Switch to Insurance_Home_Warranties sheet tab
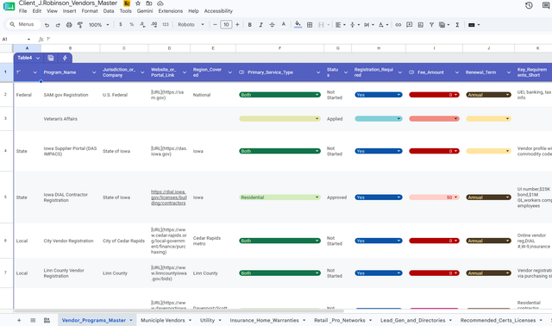This screenshot has width=552, height=326. click(x=264, y=320)
